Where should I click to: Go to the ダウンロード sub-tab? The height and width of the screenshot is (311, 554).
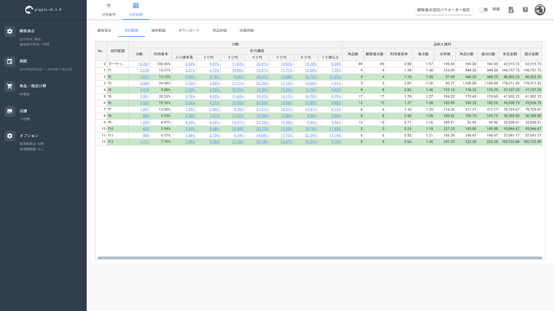[189, 31]
